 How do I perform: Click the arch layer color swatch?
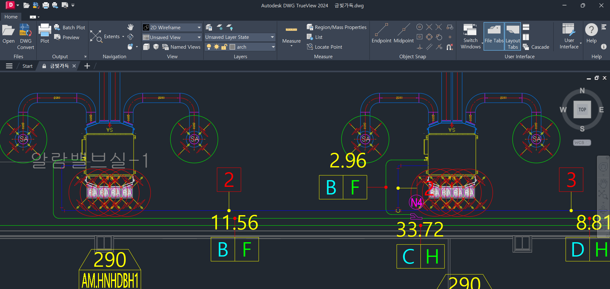[232, 47]
